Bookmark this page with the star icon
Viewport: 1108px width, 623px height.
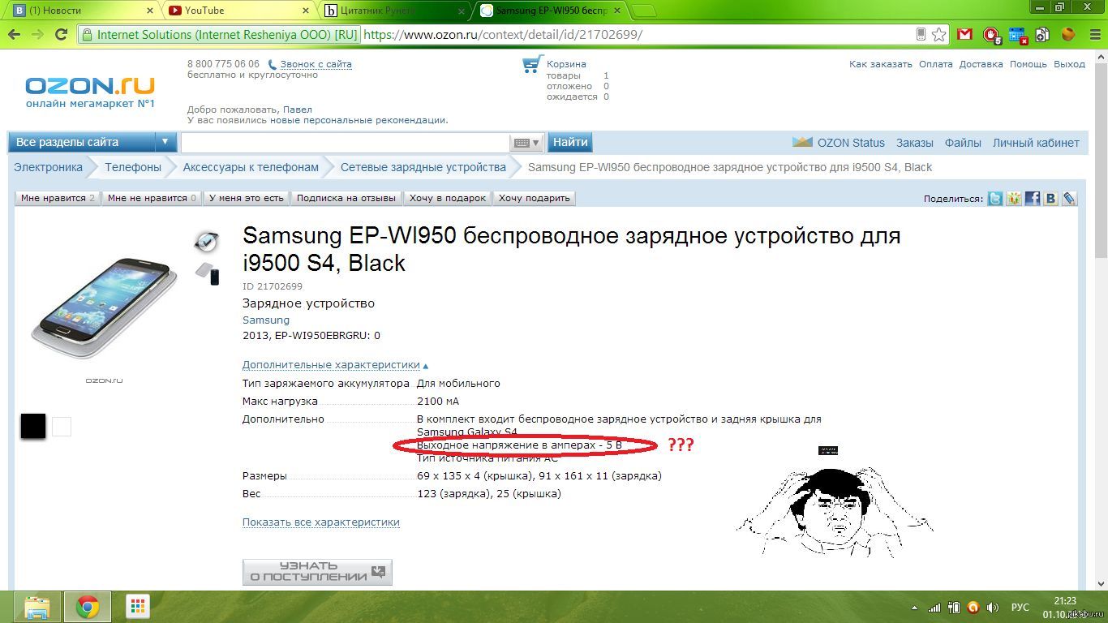[938, 34]
